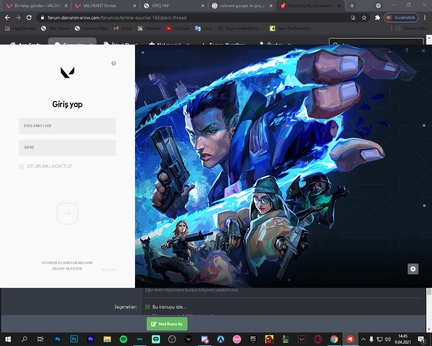Open osu! from taskbar

coord(237,339)
